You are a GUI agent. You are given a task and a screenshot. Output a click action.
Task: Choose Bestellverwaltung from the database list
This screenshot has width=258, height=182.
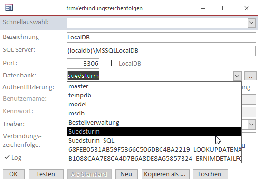point(154,123)
